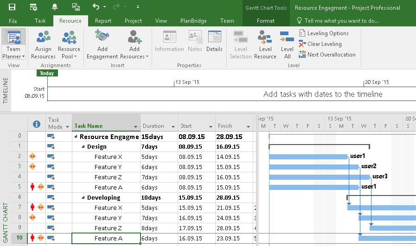This screenshot has width=416, height=246.
Task: Switch to the Project tab
Action: (133, 21)
